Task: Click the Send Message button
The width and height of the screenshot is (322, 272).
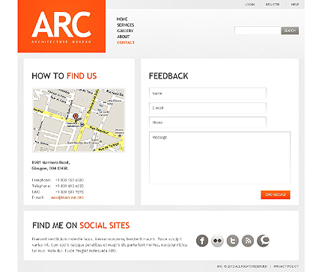Action: pos(276,195)
